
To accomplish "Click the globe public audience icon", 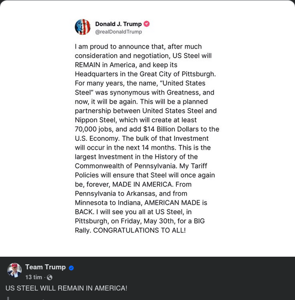I will 50,277.
